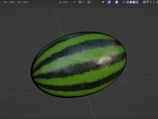Screen dimensions: 158x119
Task: Open the View menu
Action: pyautogui.click(x=5, y=2)
